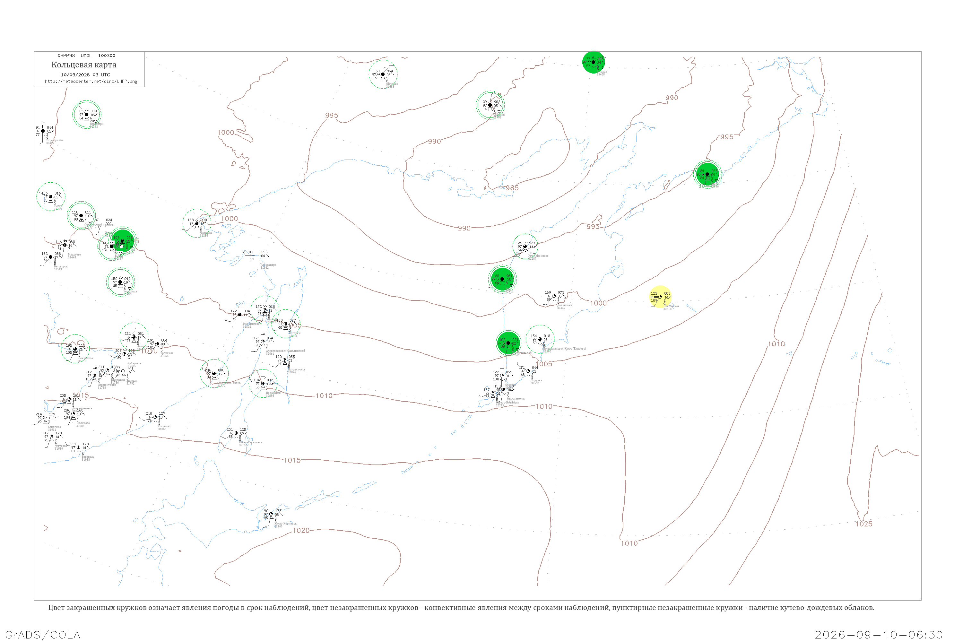Click the Кольцевая карта map title
The height and width of the screenshot is (642, 963).
click(84, 65)
